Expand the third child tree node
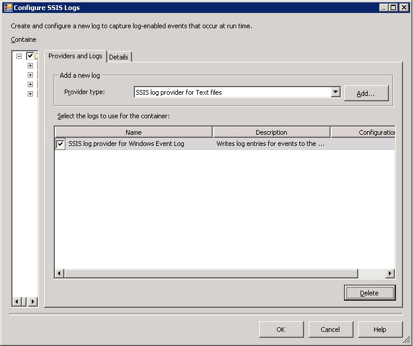 point(30,85)
